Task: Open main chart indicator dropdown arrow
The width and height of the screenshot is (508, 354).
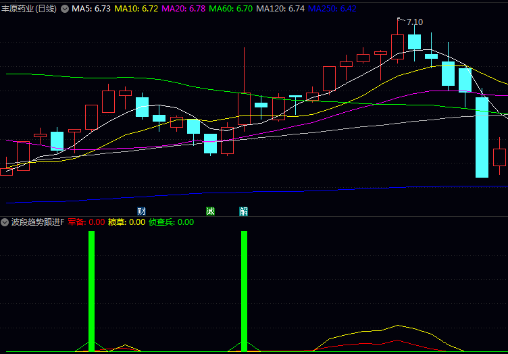Action: [x=65, y=9]
